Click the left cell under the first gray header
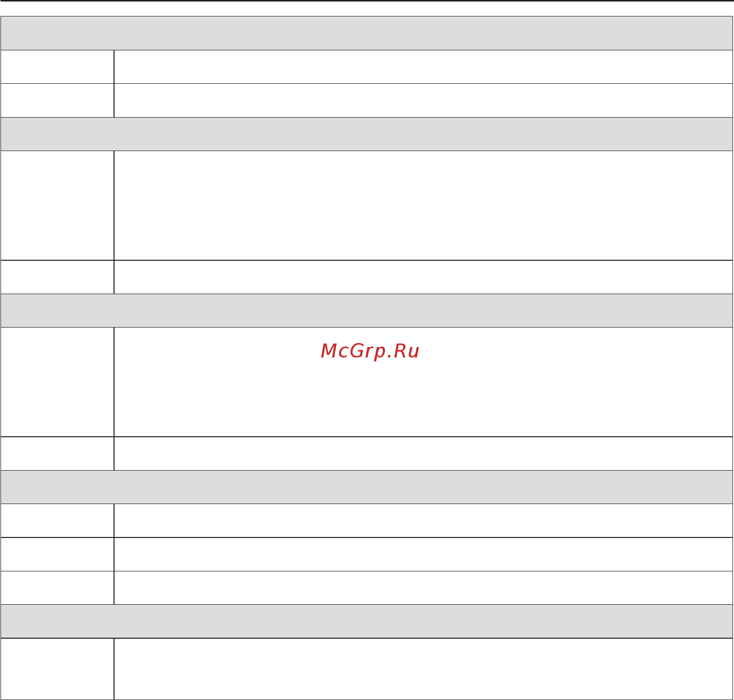734x700 pixels. coord(57,67)
